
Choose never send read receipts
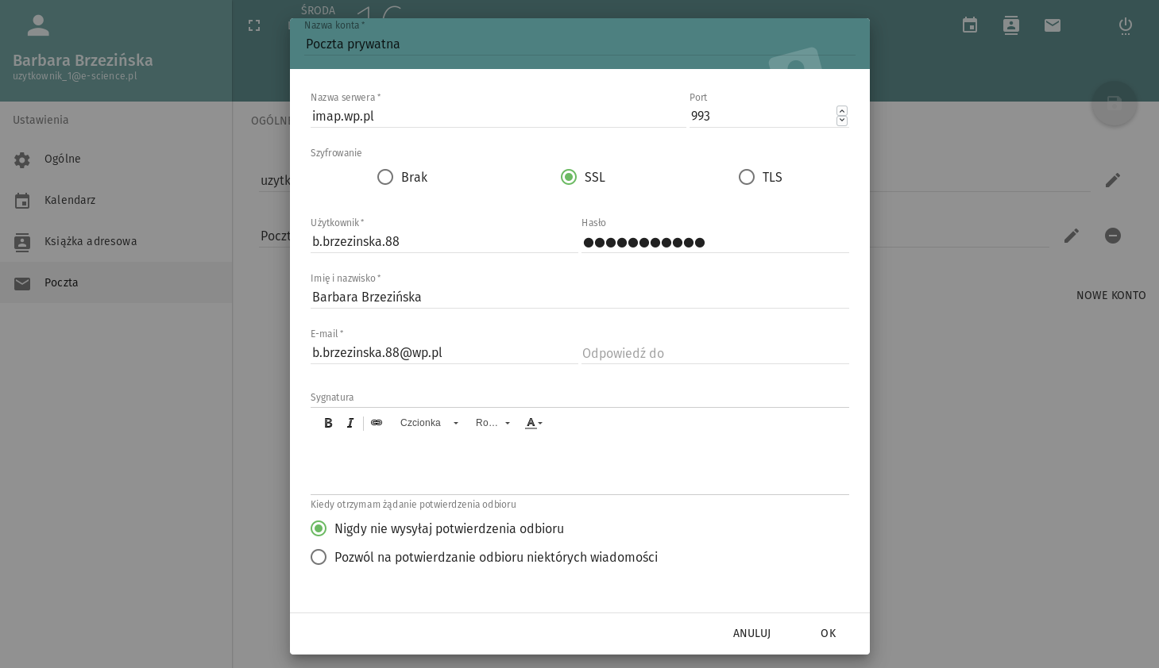(437, 528)
